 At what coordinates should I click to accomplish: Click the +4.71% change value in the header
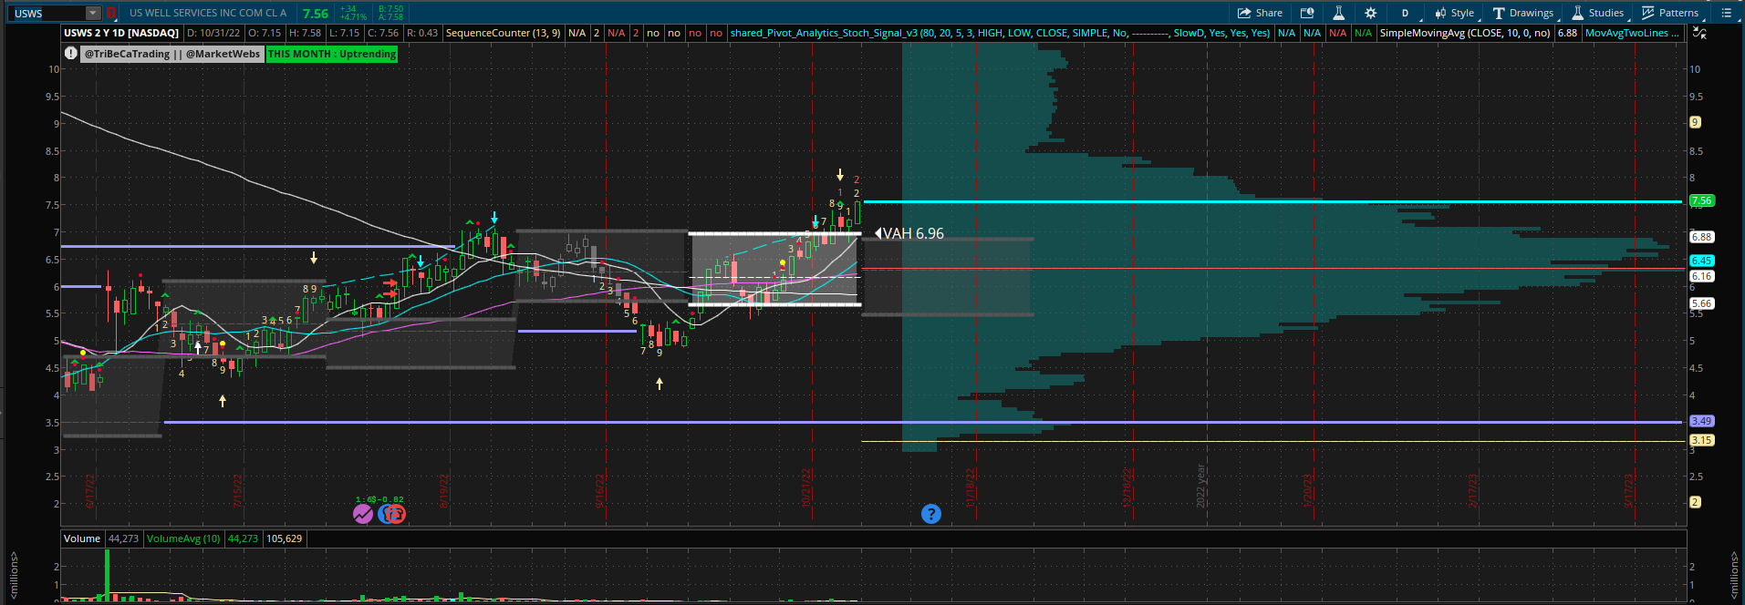[x=352, y=17]
